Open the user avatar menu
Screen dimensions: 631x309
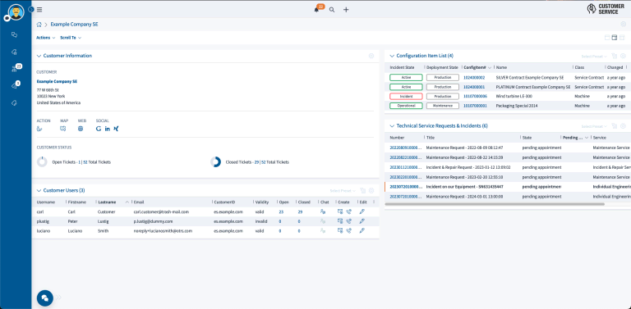pyautogui.click(x=16, y=12)
